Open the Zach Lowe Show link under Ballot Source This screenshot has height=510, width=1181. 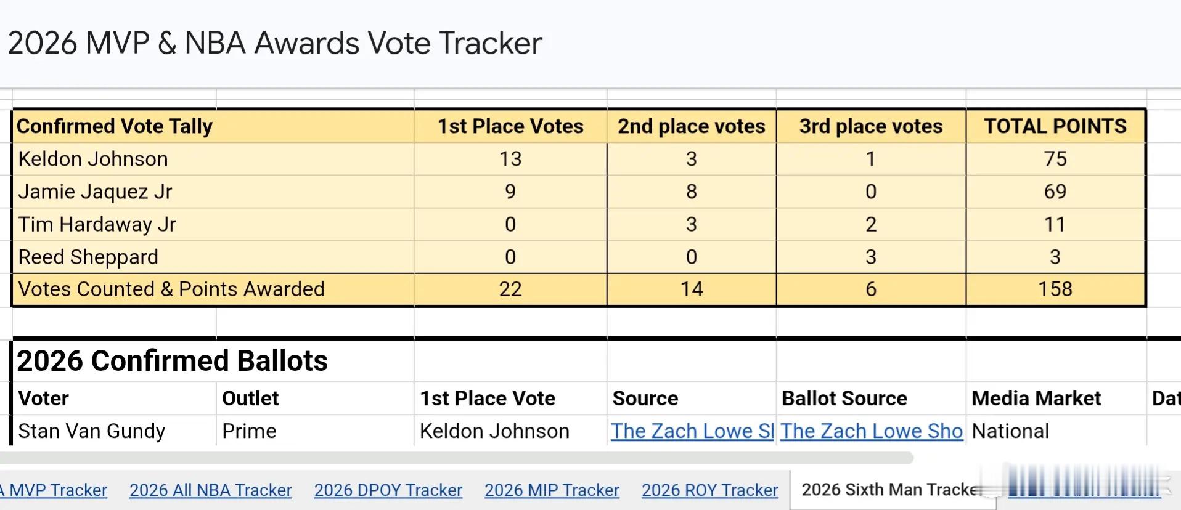pyautogui.click(x=871, y=431)
